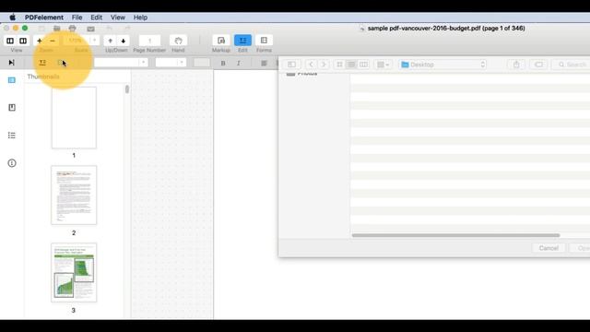Switch to the Markup toolbar
The width and height of the screenshot is (590, 332).
[x=221, y=41]
